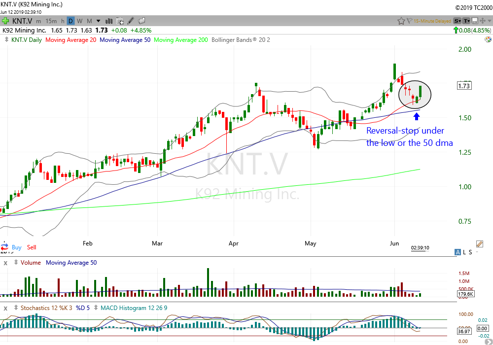Switch to hourly 'h' timeframe
Screen dimensions: 493x345
(63, 21)
